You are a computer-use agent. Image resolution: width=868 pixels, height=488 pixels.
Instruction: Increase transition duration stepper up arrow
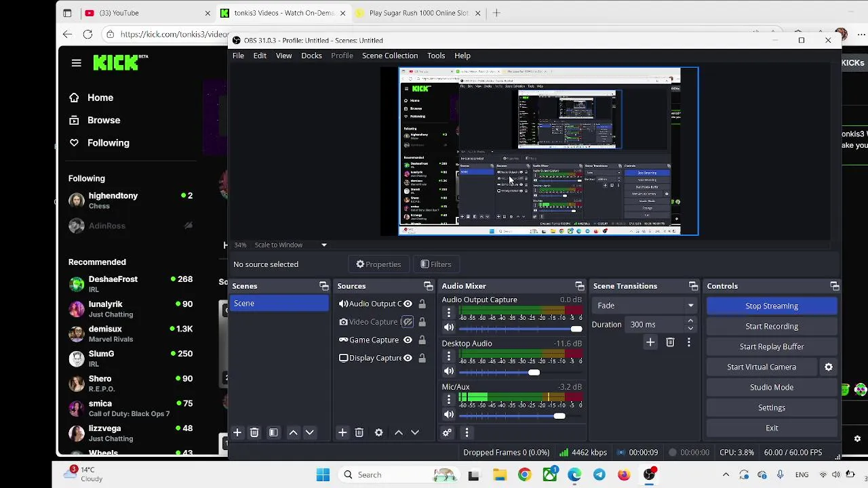point(690,321)
